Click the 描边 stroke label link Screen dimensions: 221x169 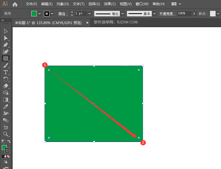63,14
